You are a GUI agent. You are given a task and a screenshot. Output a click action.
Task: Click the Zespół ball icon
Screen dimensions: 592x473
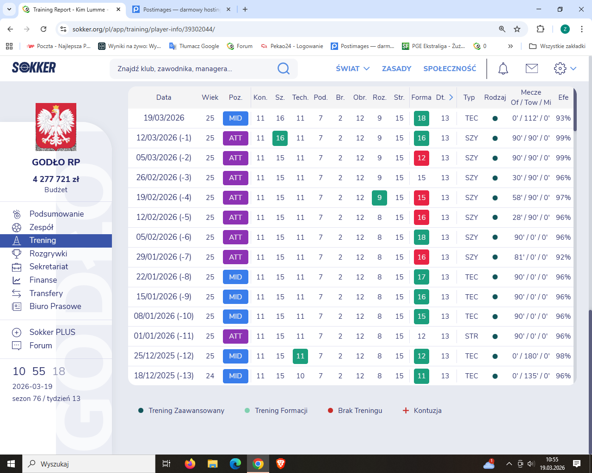[x=17, y=227]
